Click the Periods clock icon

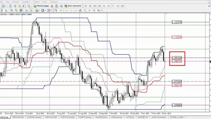[43, 10]
